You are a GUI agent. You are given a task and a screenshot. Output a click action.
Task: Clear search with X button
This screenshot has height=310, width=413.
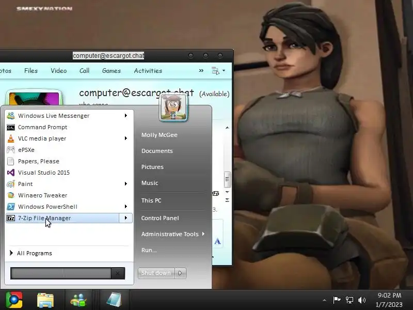point(118,273)
